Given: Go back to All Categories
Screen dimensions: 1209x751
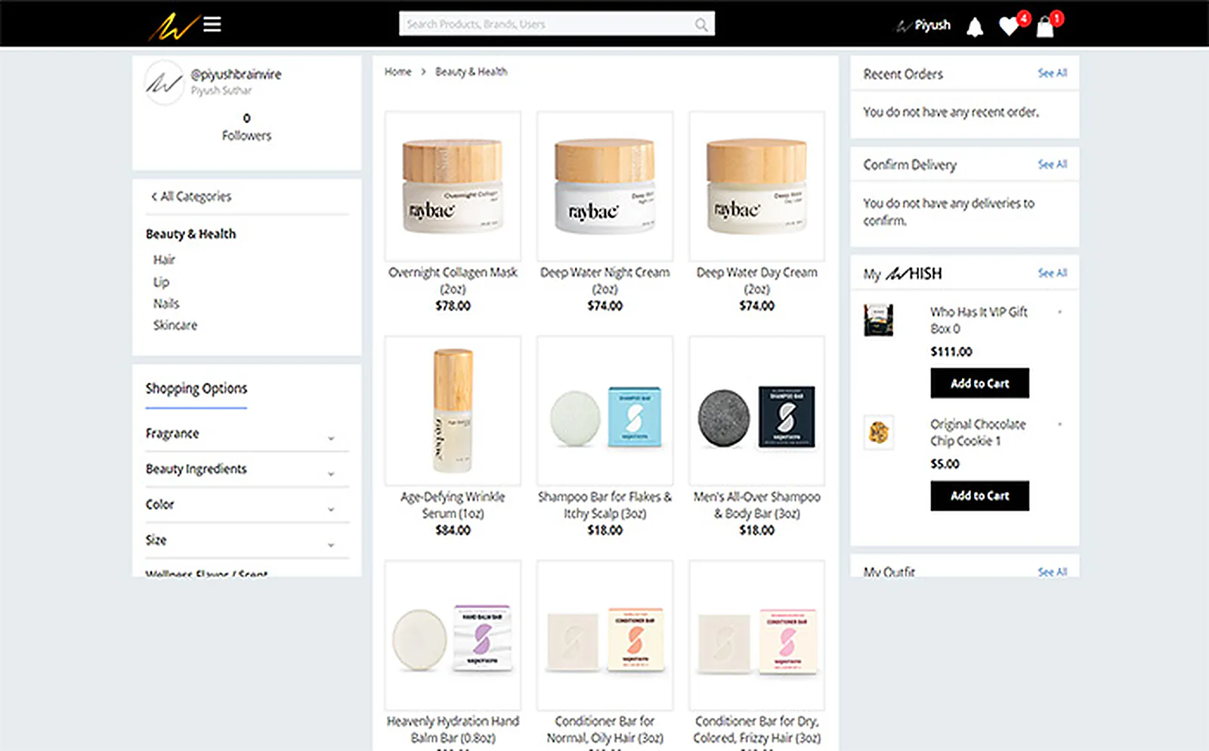Looking at the screenshot, I should (x=191, y=196).
